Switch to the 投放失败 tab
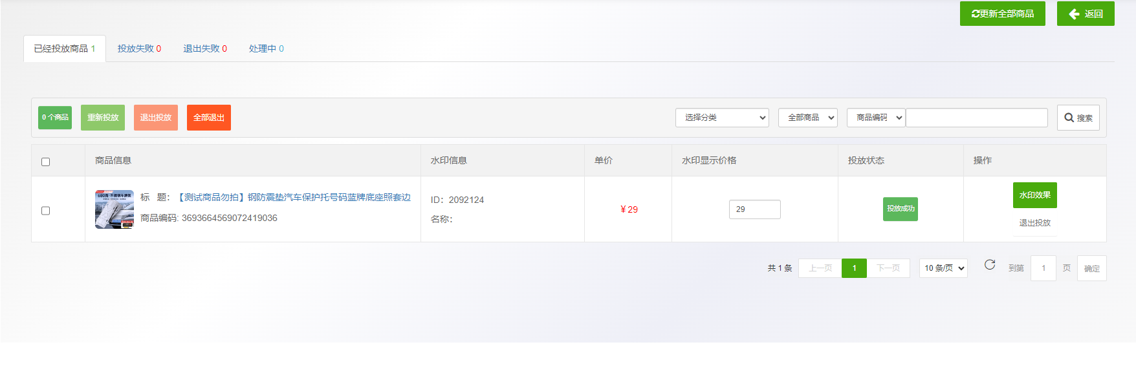Image resolution: width=1136 pixels, height=371 pixels. coord(139,48)
